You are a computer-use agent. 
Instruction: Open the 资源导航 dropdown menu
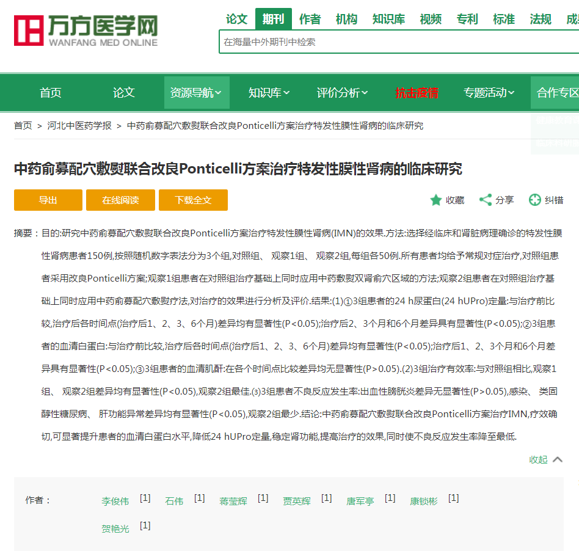click(x=197, y=93)
